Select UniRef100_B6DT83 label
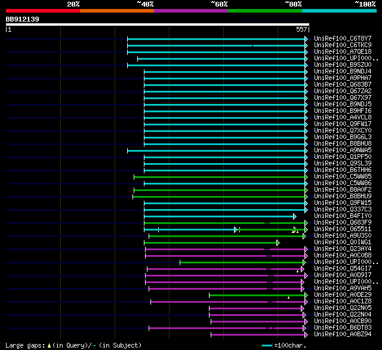The image size is (382, 350). point(343,328)
